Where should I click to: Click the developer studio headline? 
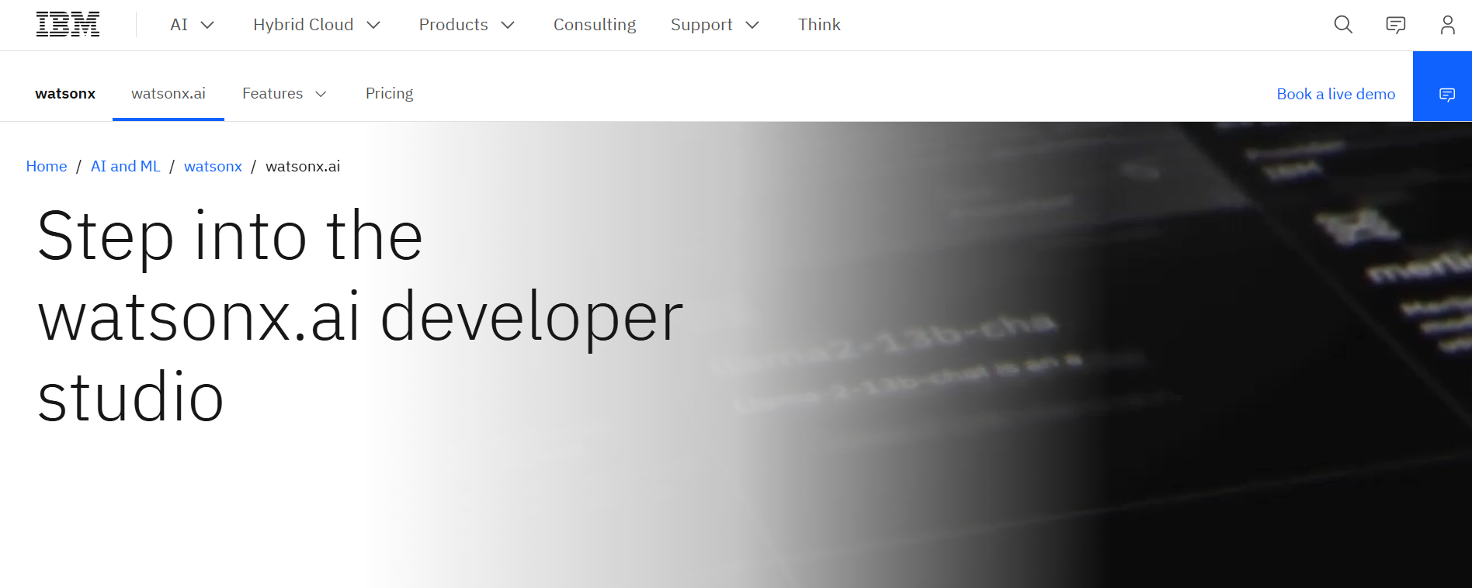[360, 316]
